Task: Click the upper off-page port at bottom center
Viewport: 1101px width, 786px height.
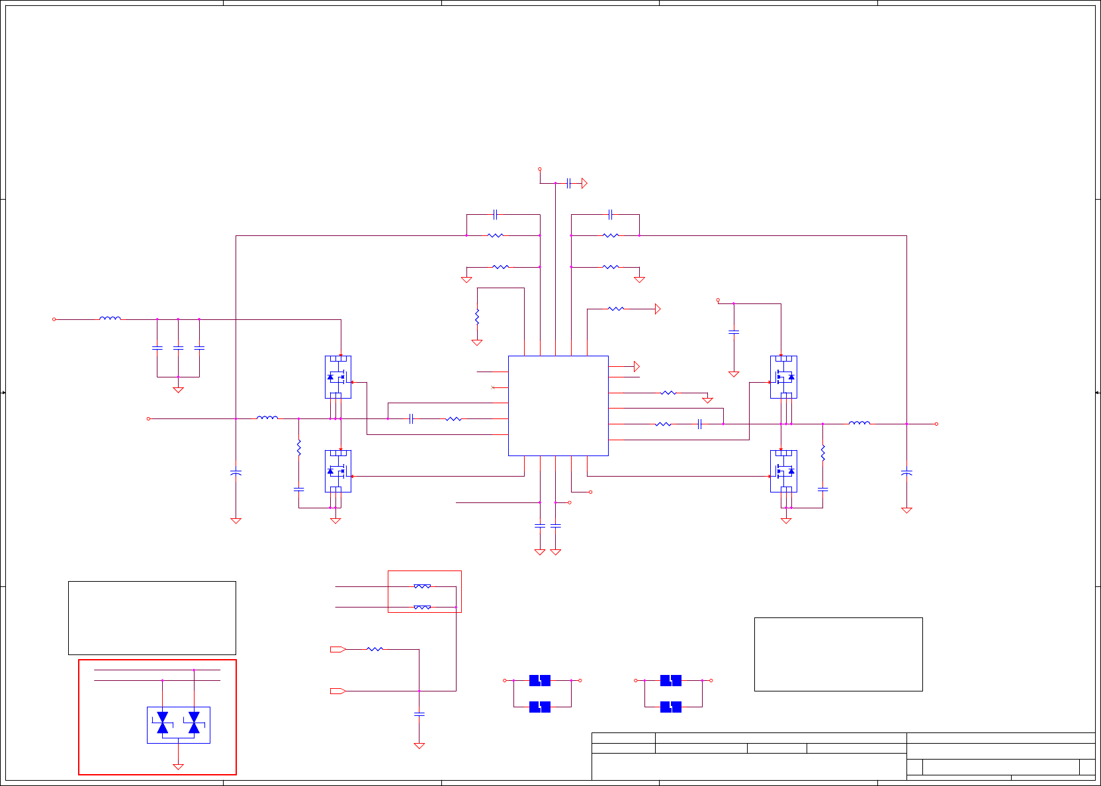Action: pos(338,649)
